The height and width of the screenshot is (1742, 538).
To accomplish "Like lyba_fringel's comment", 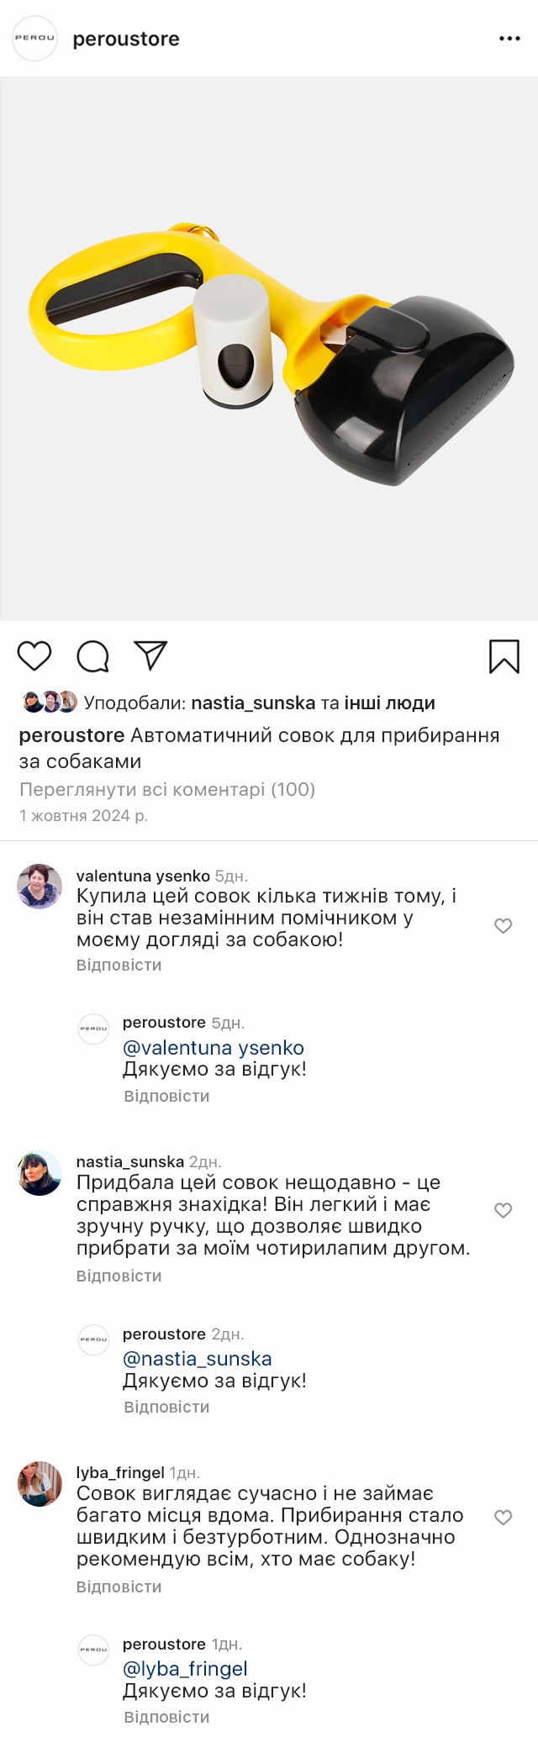I will [x=503, y=1518].
